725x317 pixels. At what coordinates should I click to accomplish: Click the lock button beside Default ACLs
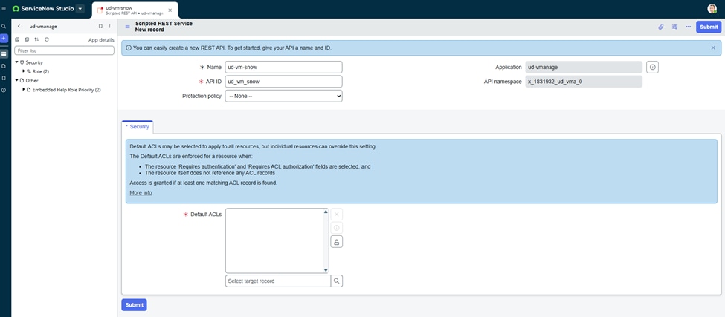click(x=337, y=242)
